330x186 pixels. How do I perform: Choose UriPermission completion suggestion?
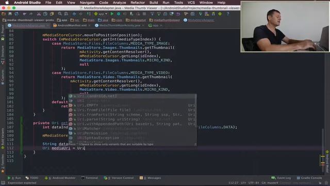pyautogui.click(x=133, y=133)
